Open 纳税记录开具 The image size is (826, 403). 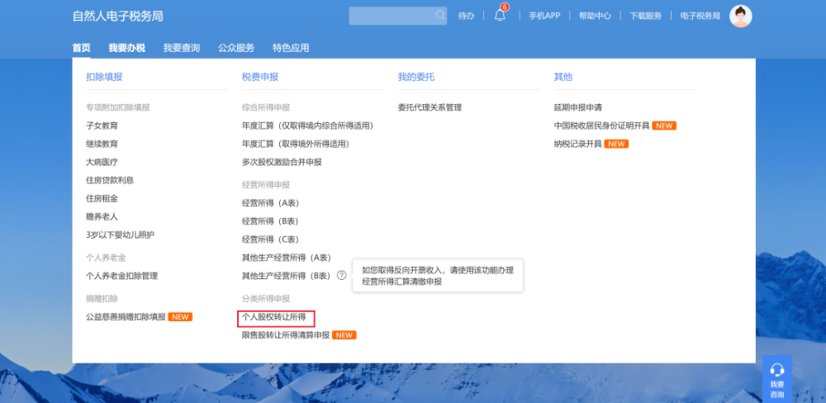[x=578, y=144]
